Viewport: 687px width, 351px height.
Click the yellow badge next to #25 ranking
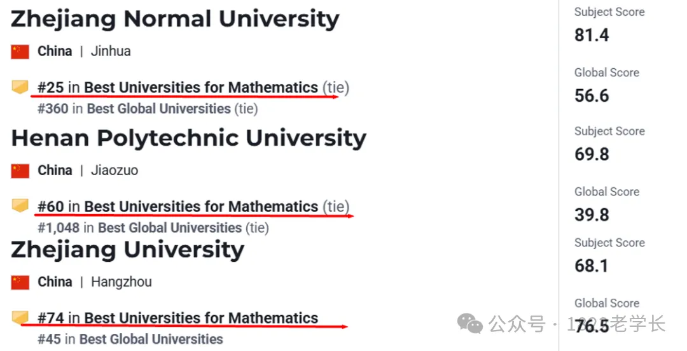(20, 87)
